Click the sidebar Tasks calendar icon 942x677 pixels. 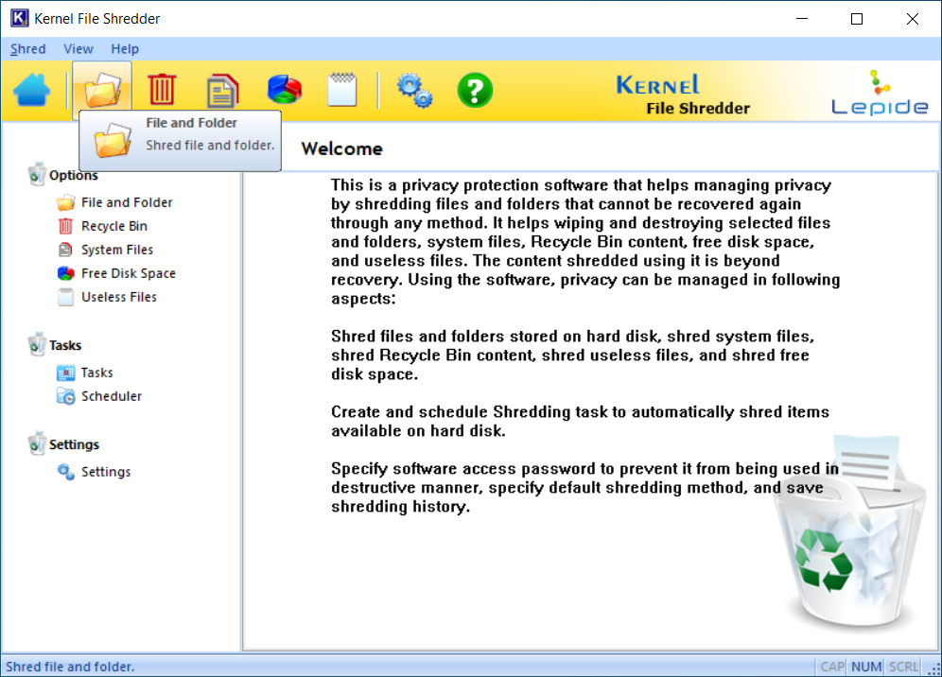coord(65,373)
